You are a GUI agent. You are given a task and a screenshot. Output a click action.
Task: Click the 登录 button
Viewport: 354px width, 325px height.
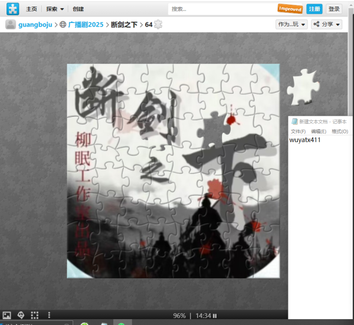click(334, 9)
